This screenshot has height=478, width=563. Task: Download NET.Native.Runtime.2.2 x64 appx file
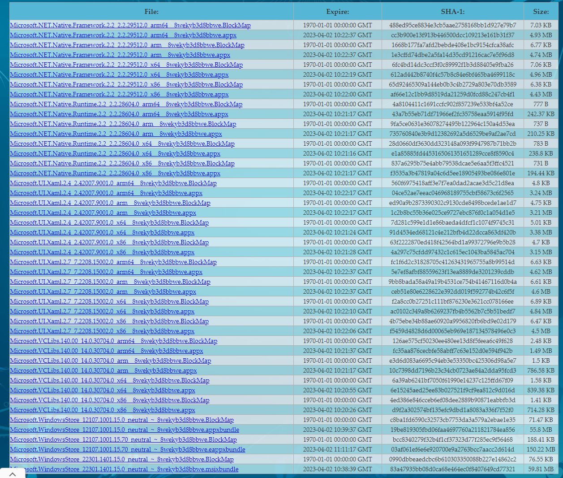click(115, 153)
